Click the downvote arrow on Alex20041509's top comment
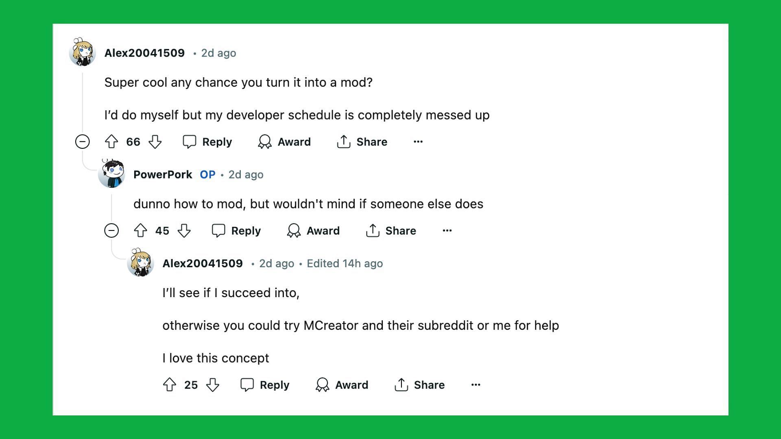Viewport: 781px width, 439px height. point(157,142)
